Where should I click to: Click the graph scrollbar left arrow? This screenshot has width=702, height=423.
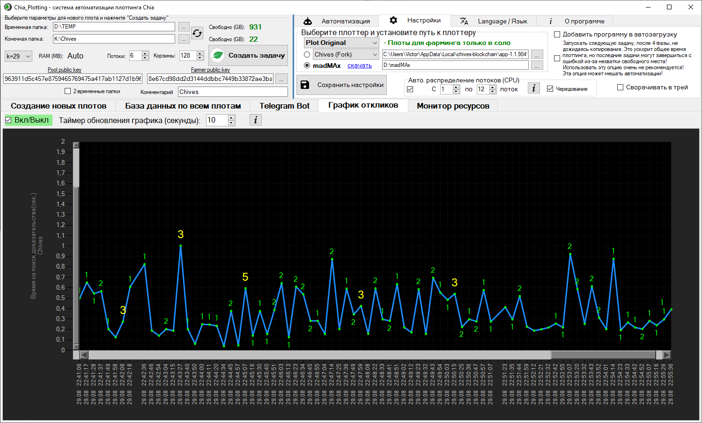(84, 355)
